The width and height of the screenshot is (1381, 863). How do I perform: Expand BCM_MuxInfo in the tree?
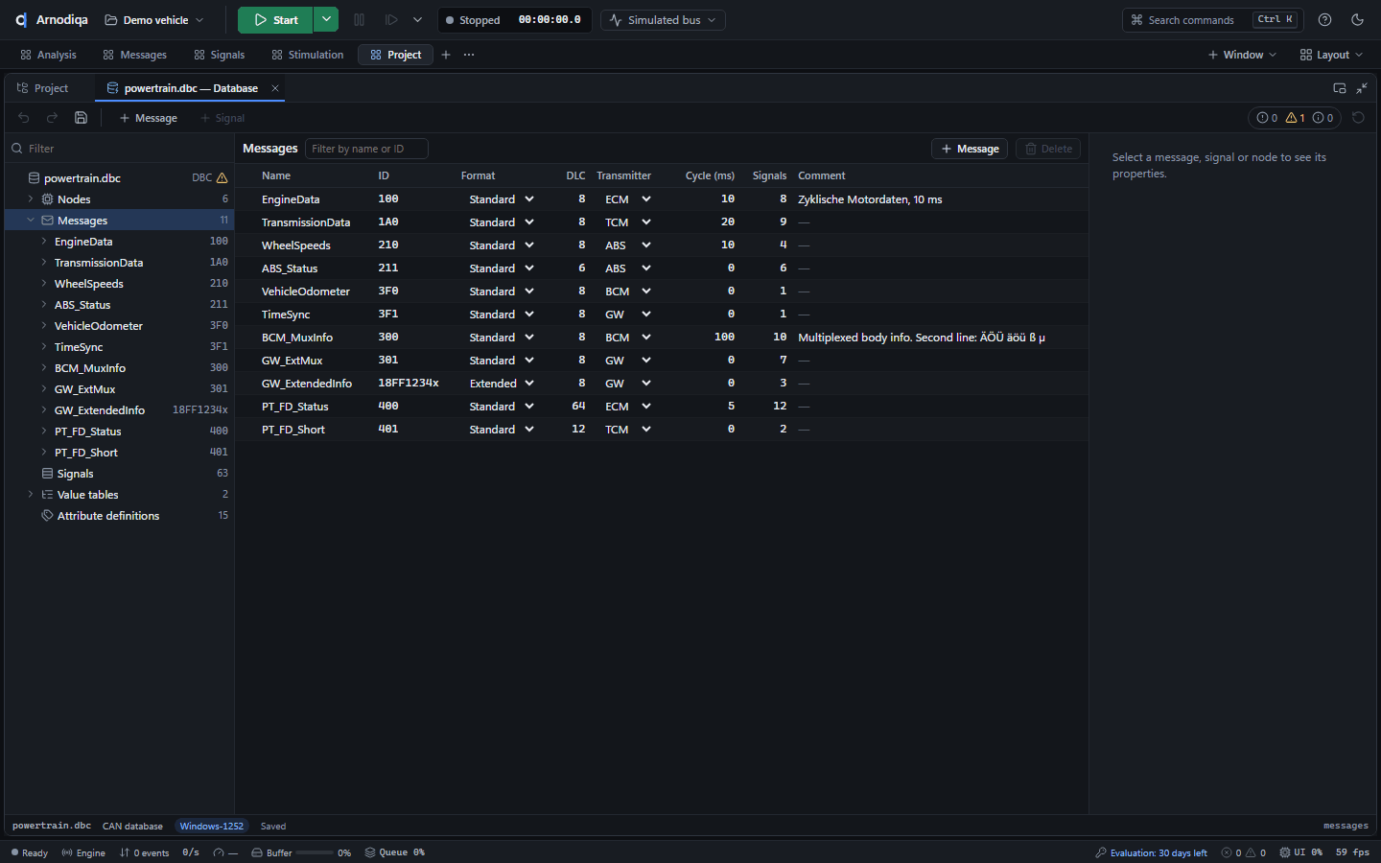[x=44, y=368]
